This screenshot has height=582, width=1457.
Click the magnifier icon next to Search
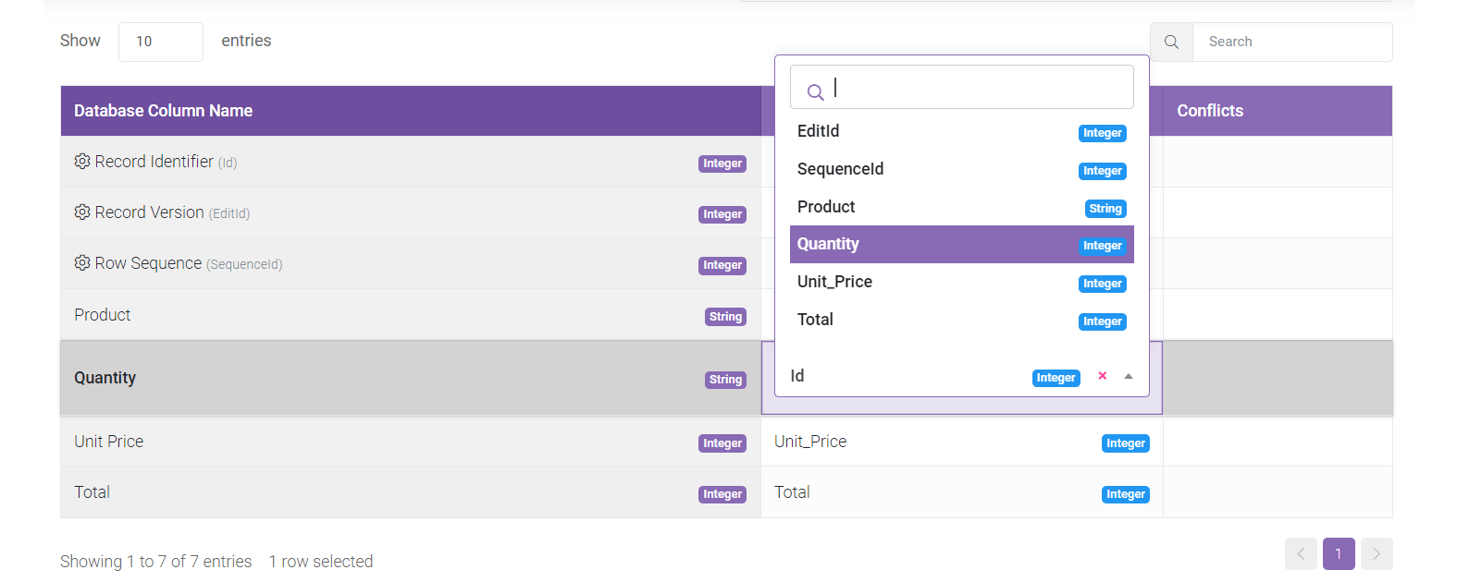(1171, 42)
